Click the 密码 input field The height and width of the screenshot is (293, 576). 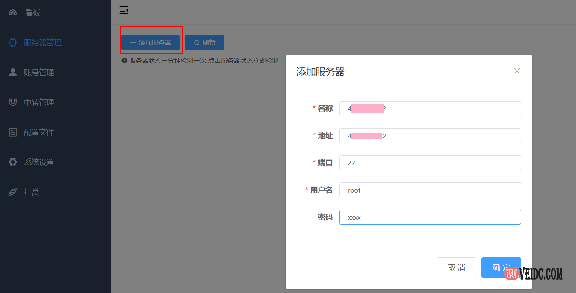click(x=430, y=217)
